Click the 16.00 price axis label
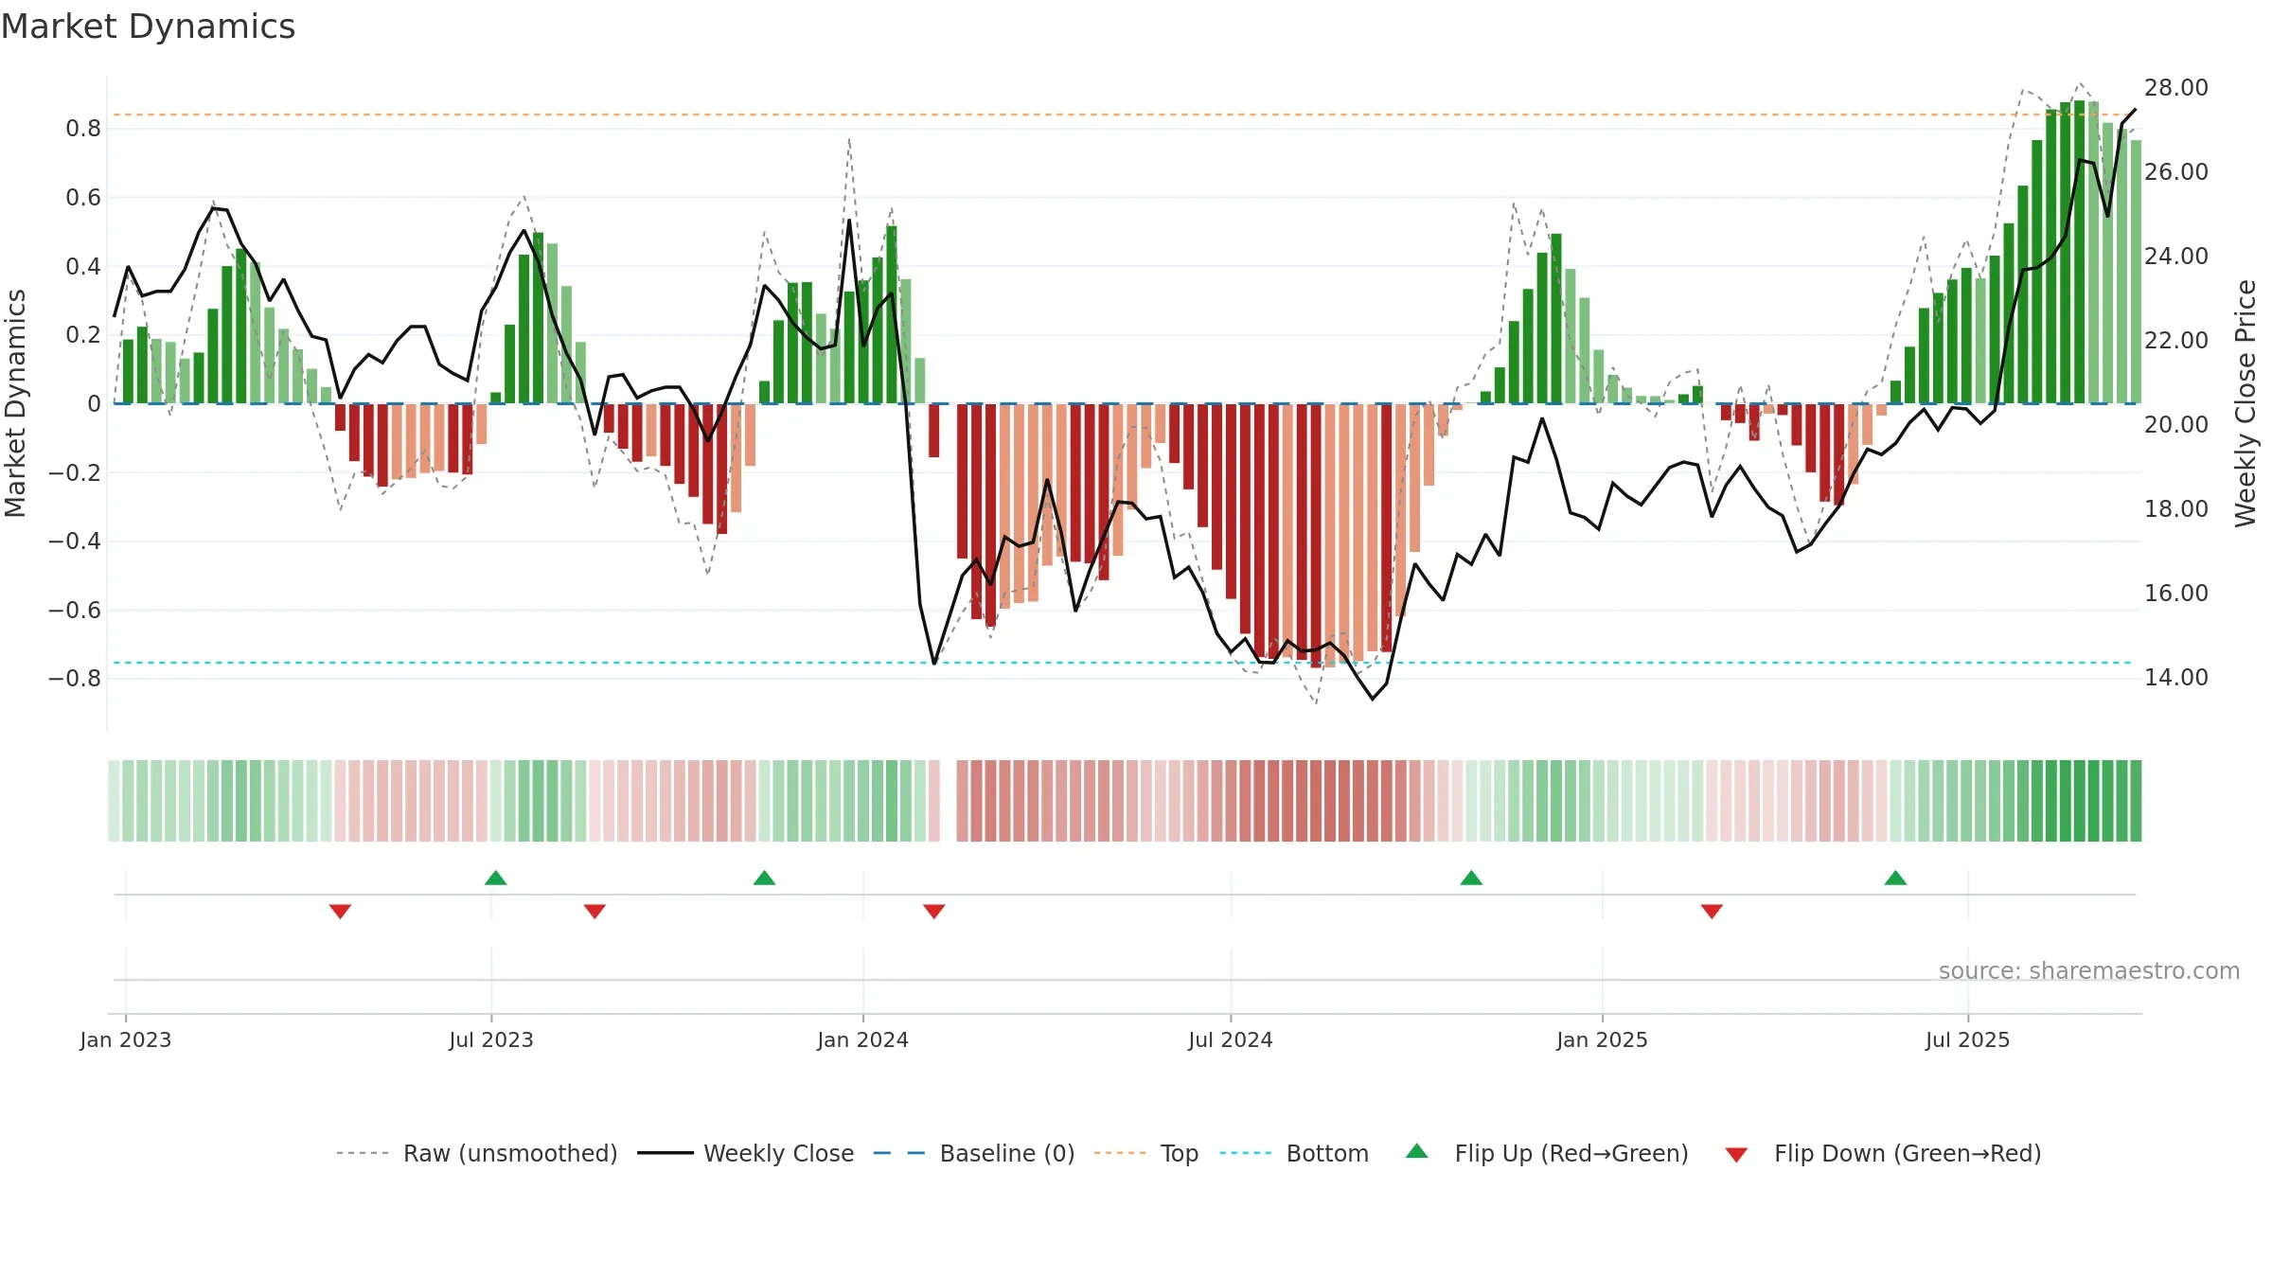 2176,594
